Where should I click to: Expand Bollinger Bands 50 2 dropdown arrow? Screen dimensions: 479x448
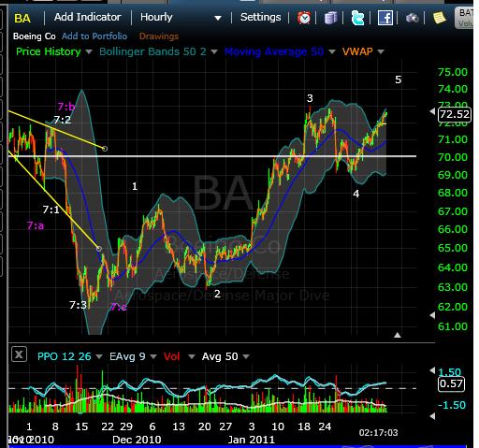coord(214,51)
